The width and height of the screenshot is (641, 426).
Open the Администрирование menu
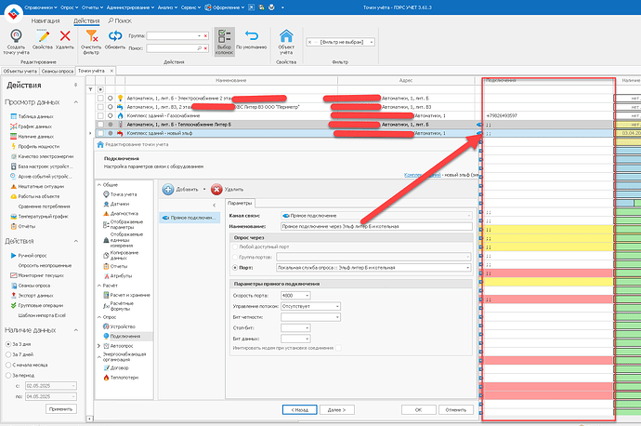(x=130, y=7)
